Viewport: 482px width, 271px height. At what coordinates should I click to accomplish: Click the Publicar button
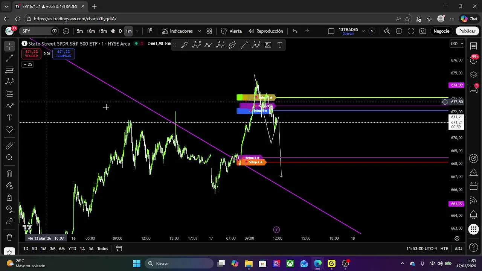[467, 31]
